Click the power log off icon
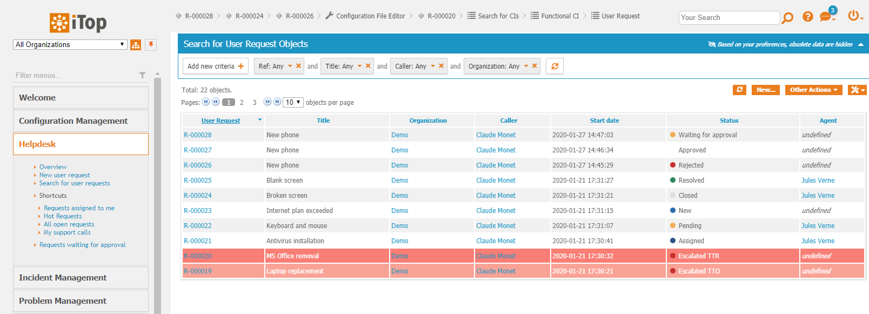This screenshot has height=314, width=869. point(853,16)
